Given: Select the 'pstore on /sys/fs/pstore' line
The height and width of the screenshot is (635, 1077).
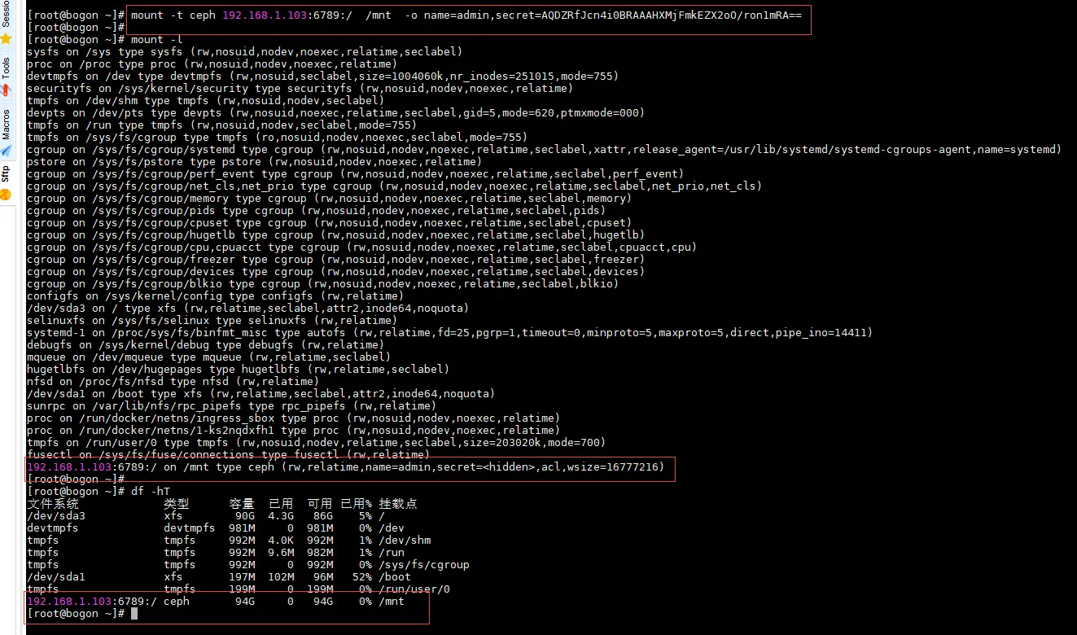Looking at the screenshot, I should [x=254, y=162].
